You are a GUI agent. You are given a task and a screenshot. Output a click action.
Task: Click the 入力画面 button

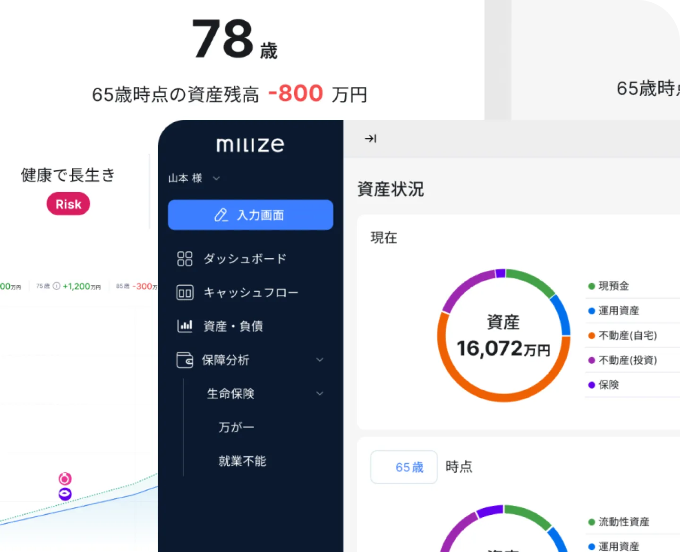tap(250, 215)
